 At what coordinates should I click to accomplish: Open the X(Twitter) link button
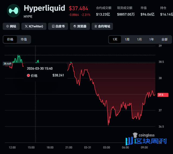[34, 26]
